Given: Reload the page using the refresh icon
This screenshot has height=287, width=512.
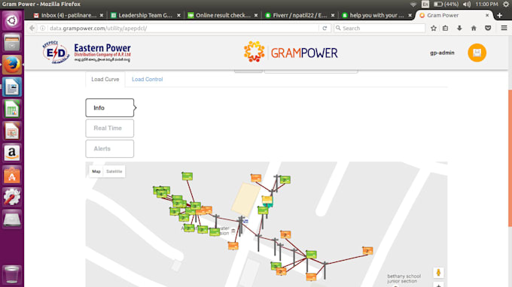Looking at the screenshot, I should point(325,29).
